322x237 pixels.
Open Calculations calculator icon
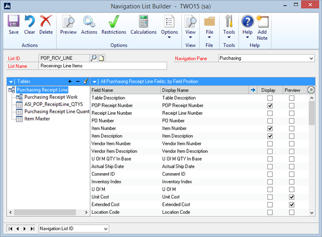click(143, 24)
